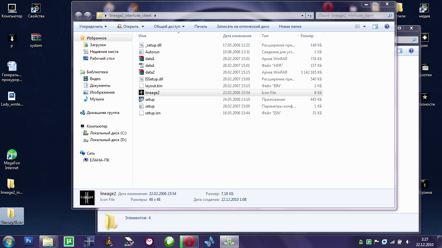Select the MegaFon Internet desktop shortcut
Screen dimensions: 442x248
[12, 160]
